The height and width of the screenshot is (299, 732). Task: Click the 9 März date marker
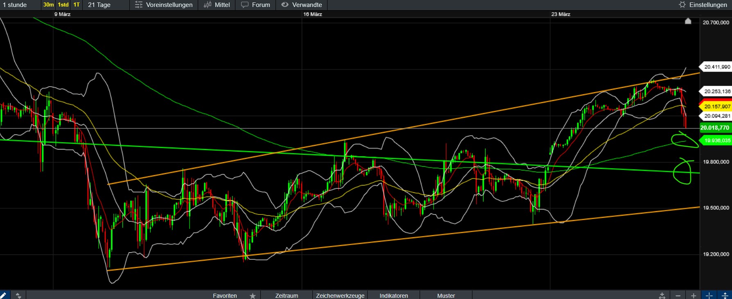(62, 14)
